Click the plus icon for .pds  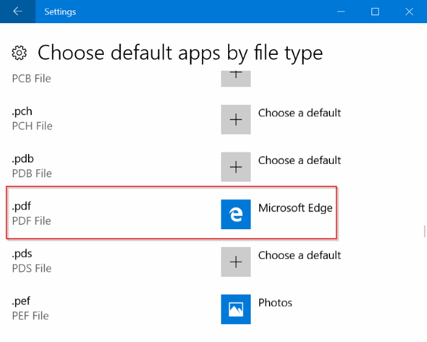pyautogui.click(x=236, y=262)
